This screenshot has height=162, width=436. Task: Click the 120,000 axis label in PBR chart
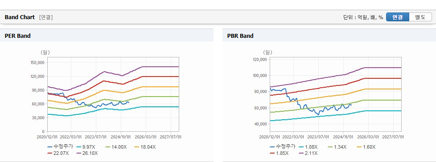(260, 59)
